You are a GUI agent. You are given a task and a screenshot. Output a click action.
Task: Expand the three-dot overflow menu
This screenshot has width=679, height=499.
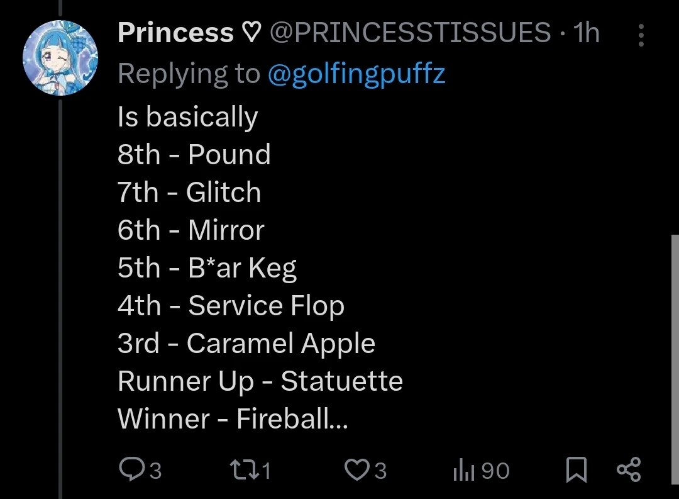coord(641,36)
